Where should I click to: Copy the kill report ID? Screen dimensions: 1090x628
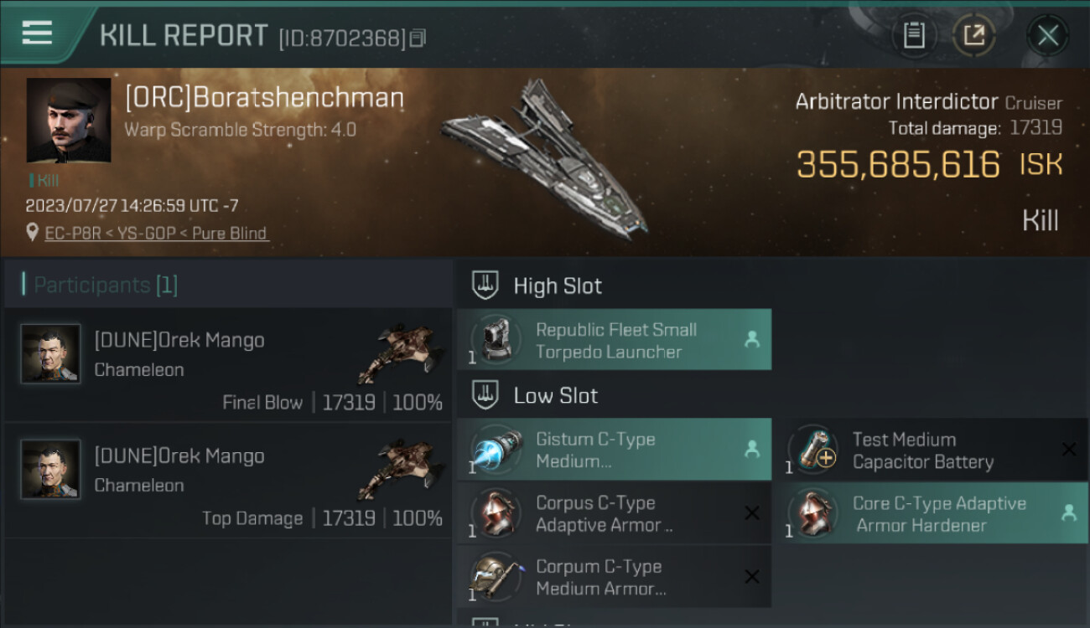click(418, 38)
